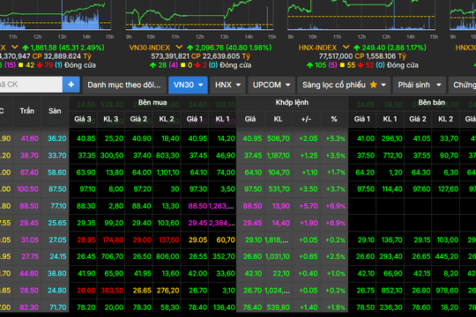Image resolution: width=476 pixels, height=317 pixels.
Task: Click the Trần column header
Action: tap(27, 111)
